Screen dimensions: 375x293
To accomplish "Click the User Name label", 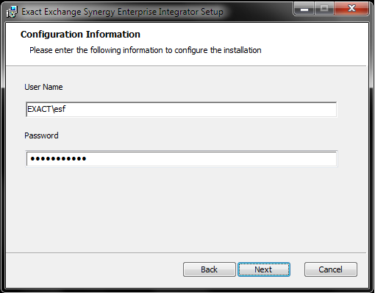I will click(43, 87).
